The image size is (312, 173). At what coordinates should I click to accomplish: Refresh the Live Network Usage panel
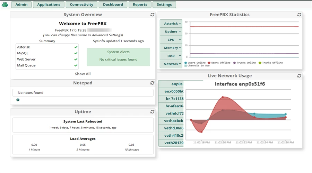point(299,76)
